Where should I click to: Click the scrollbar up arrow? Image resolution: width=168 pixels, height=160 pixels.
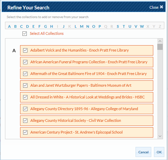(x=160, y=41)
